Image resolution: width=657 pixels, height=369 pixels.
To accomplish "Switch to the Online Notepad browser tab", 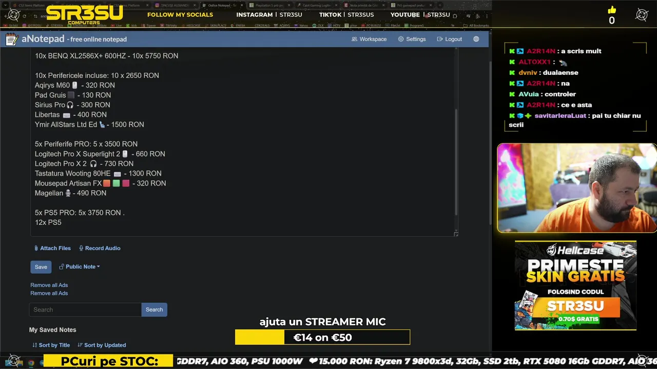I will click(222, 5).
